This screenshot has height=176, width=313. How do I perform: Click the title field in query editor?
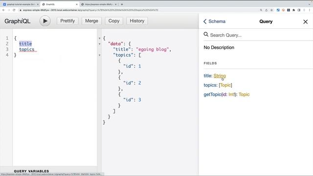coord(25,44)
